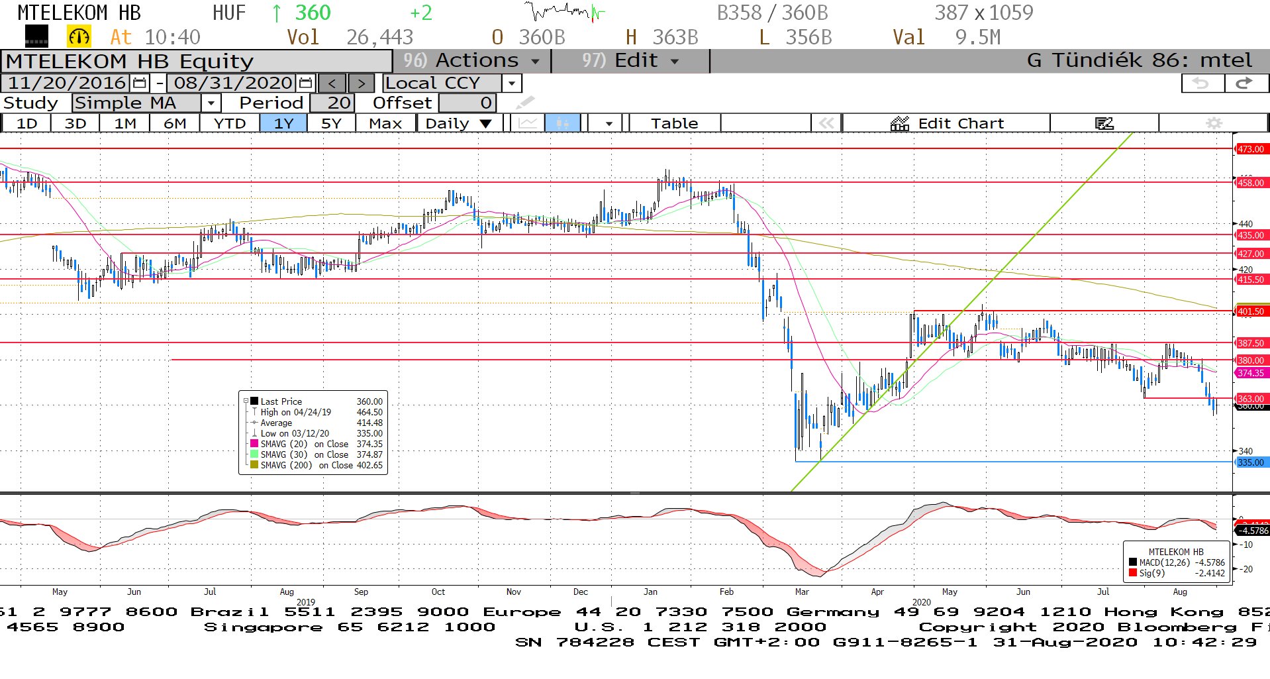Viewport: 1270px width, 679px height.
Task: Click the pencil edit study icon
Action: (x=524, y=103)
